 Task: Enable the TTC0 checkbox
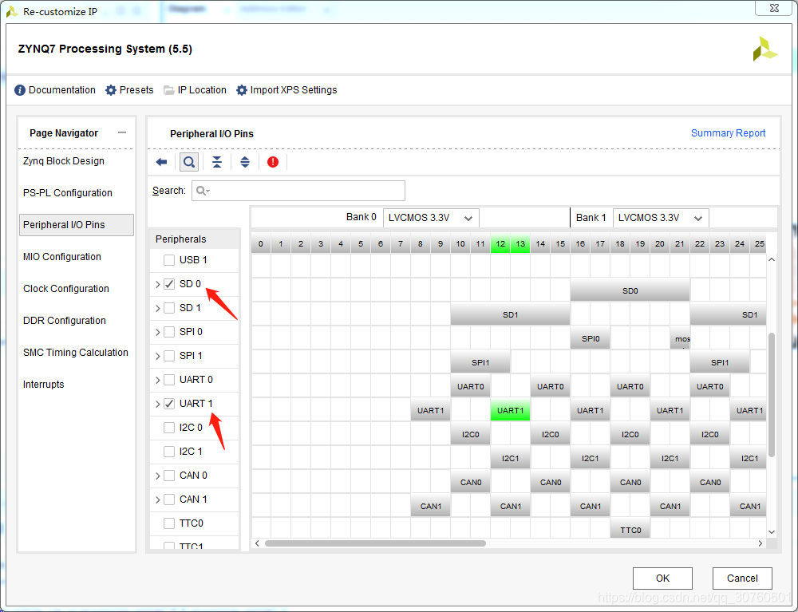pyautogui.click(x=169, y=523)
